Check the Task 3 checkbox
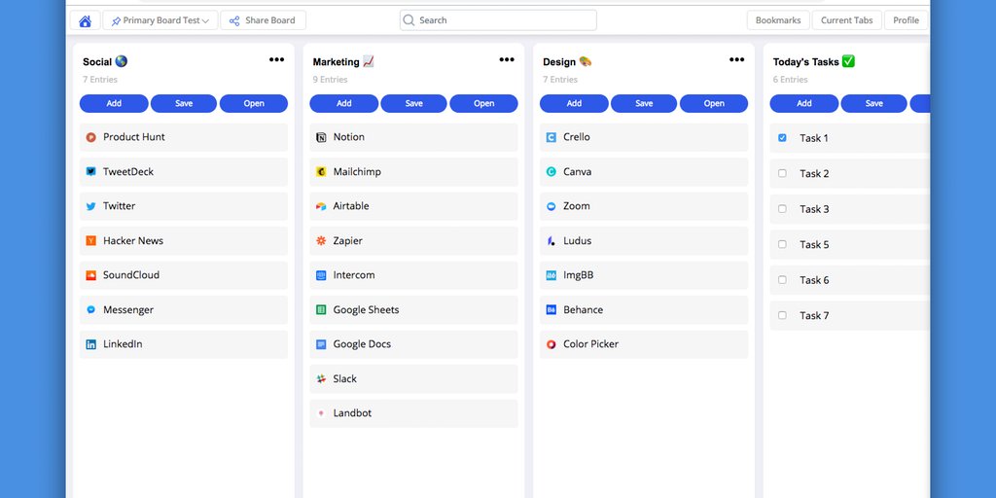The width and height of the screenshot is (996, 498). point(782,208)
